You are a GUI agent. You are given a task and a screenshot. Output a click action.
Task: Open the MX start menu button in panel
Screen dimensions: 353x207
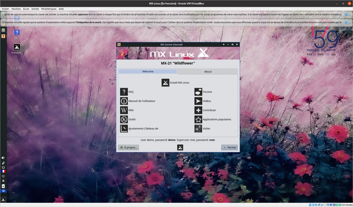click(x=3, y=199)
